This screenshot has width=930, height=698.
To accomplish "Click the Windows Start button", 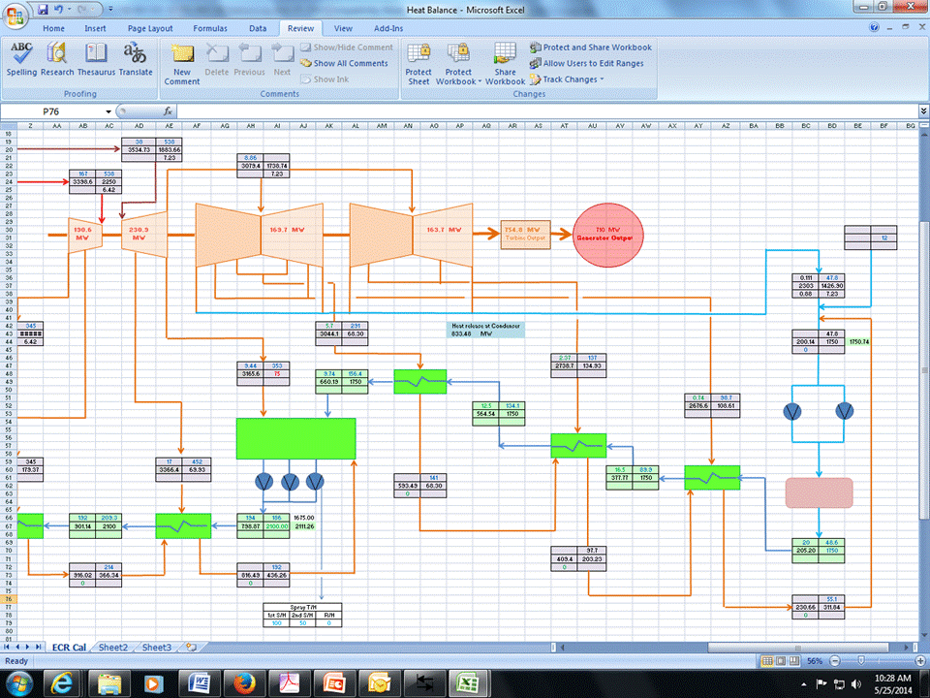I will tap(19, 683).
